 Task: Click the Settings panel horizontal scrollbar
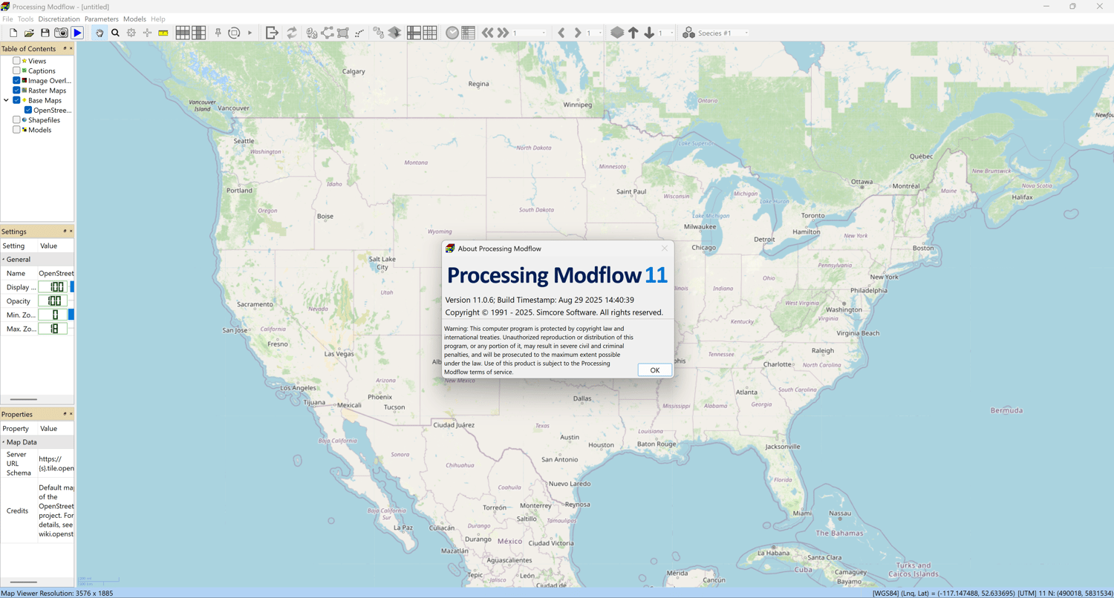[24, 400]
